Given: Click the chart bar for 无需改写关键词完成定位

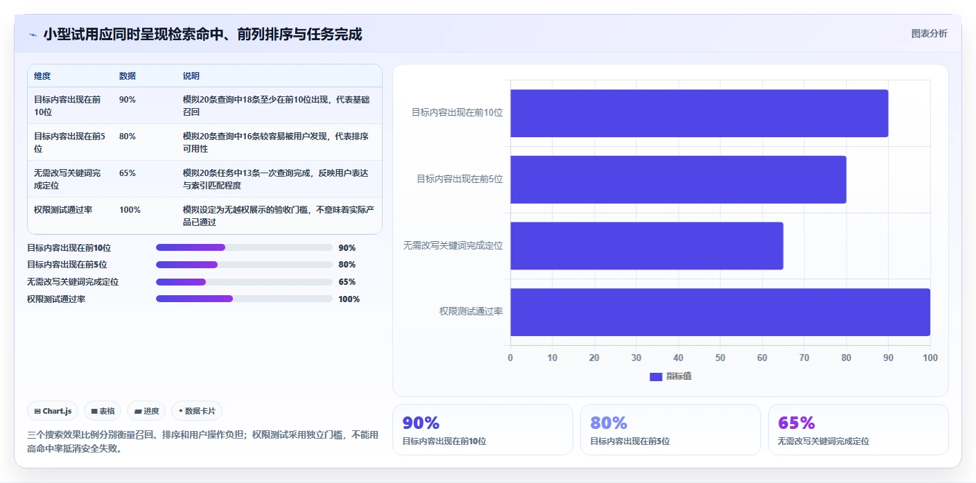Looking at the screenshot, I should coord(647,246).
